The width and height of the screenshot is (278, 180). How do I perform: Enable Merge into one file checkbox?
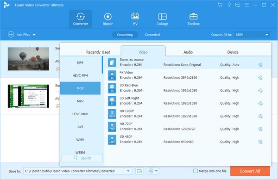click(196, 171)
